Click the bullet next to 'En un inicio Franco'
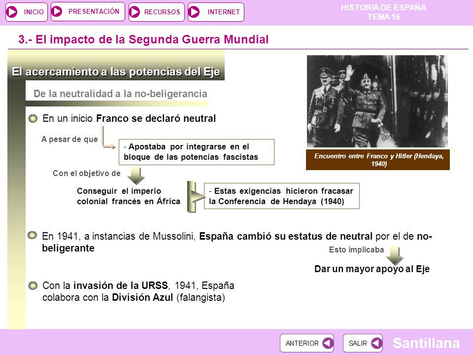This screenshot has width=473, height=355. point(33,119)
